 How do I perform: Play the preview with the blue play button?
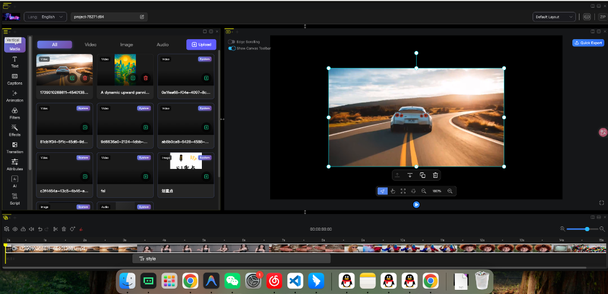416,204
